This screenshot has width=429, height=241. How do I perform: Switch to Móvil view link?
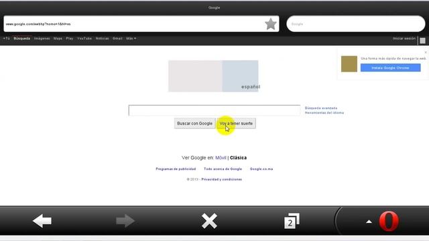pos(221,158)
